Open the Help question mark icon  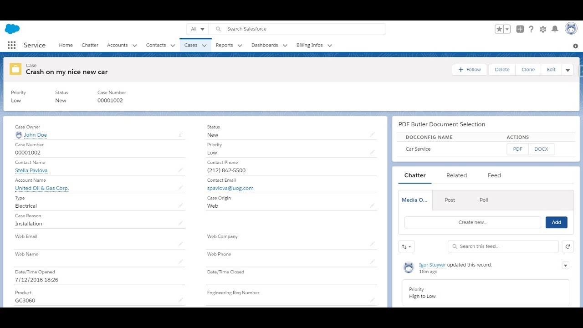[x=531, y=29]
